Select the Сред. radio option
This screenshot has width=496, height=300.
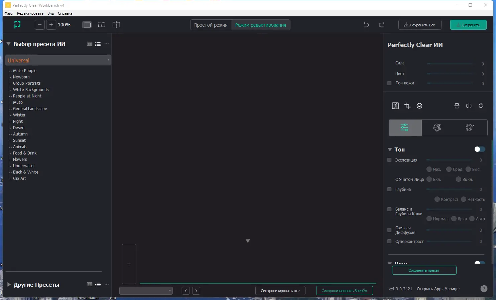click(x=449, y=169)
